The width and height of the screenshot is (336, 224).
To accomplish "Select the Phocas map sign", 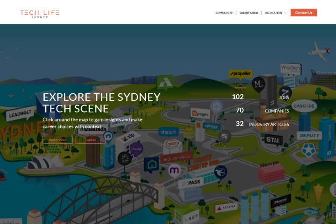I will click(x=281, y=201).
